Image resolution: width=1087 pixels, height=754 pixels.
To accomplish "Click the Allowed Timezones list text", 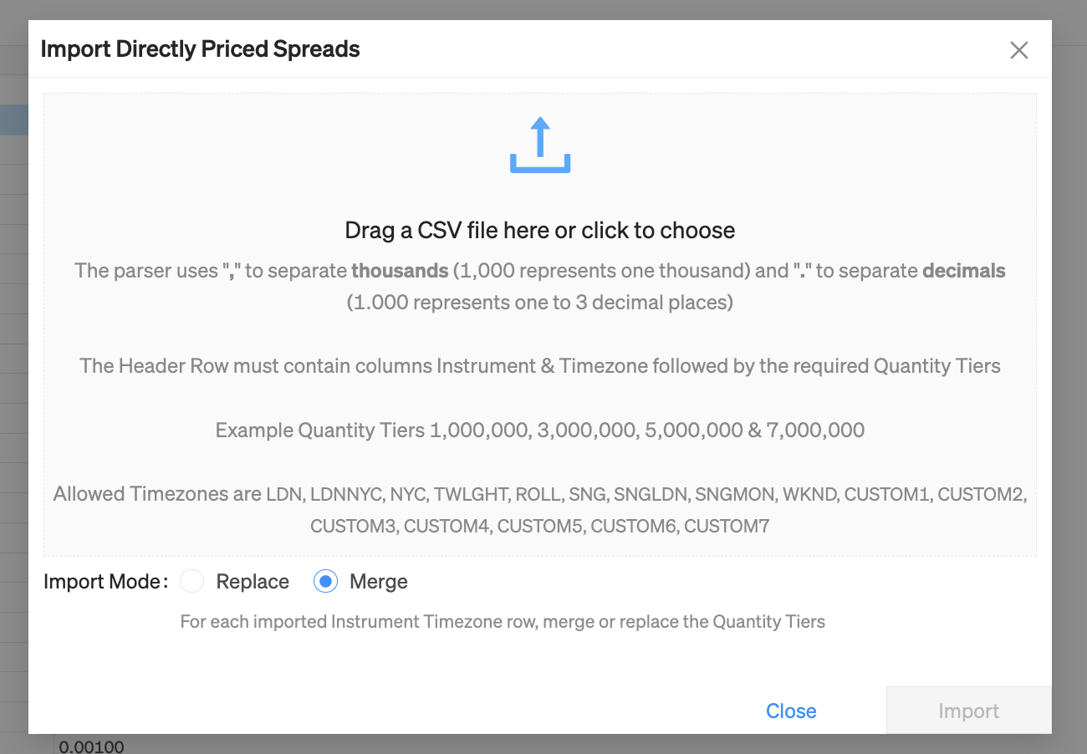I will click(x=540, y=510).
